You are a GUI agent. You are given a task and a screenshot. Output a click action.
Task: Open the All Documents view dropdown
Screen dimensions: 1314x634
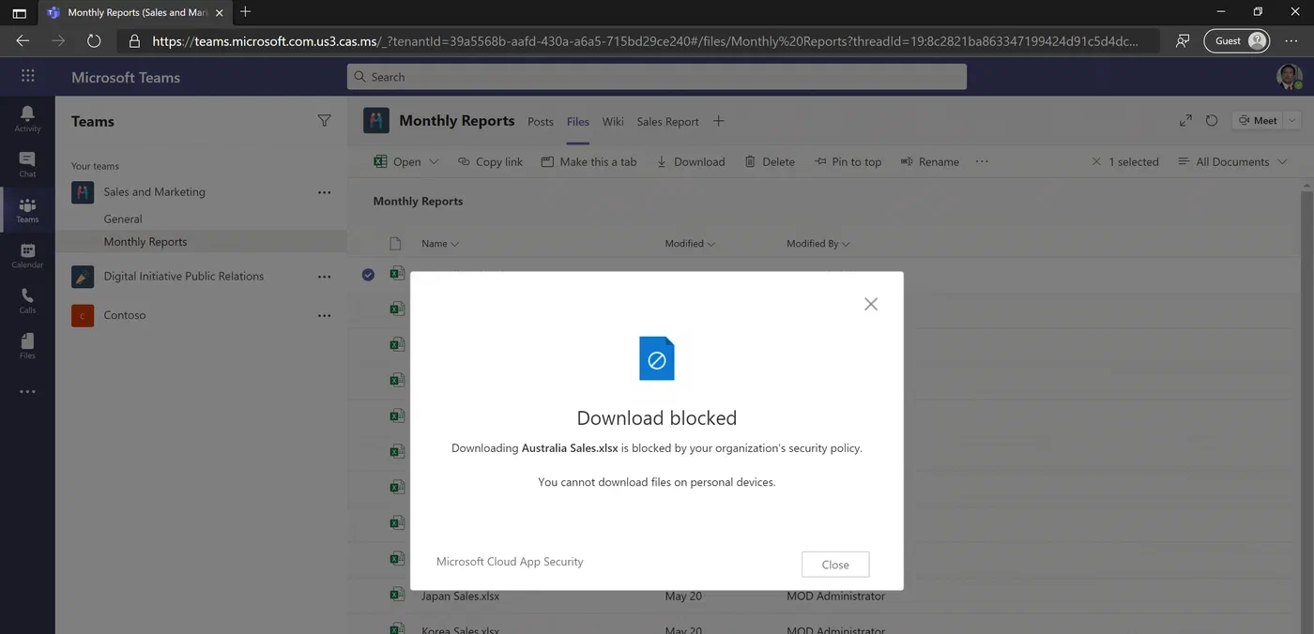1233,162
